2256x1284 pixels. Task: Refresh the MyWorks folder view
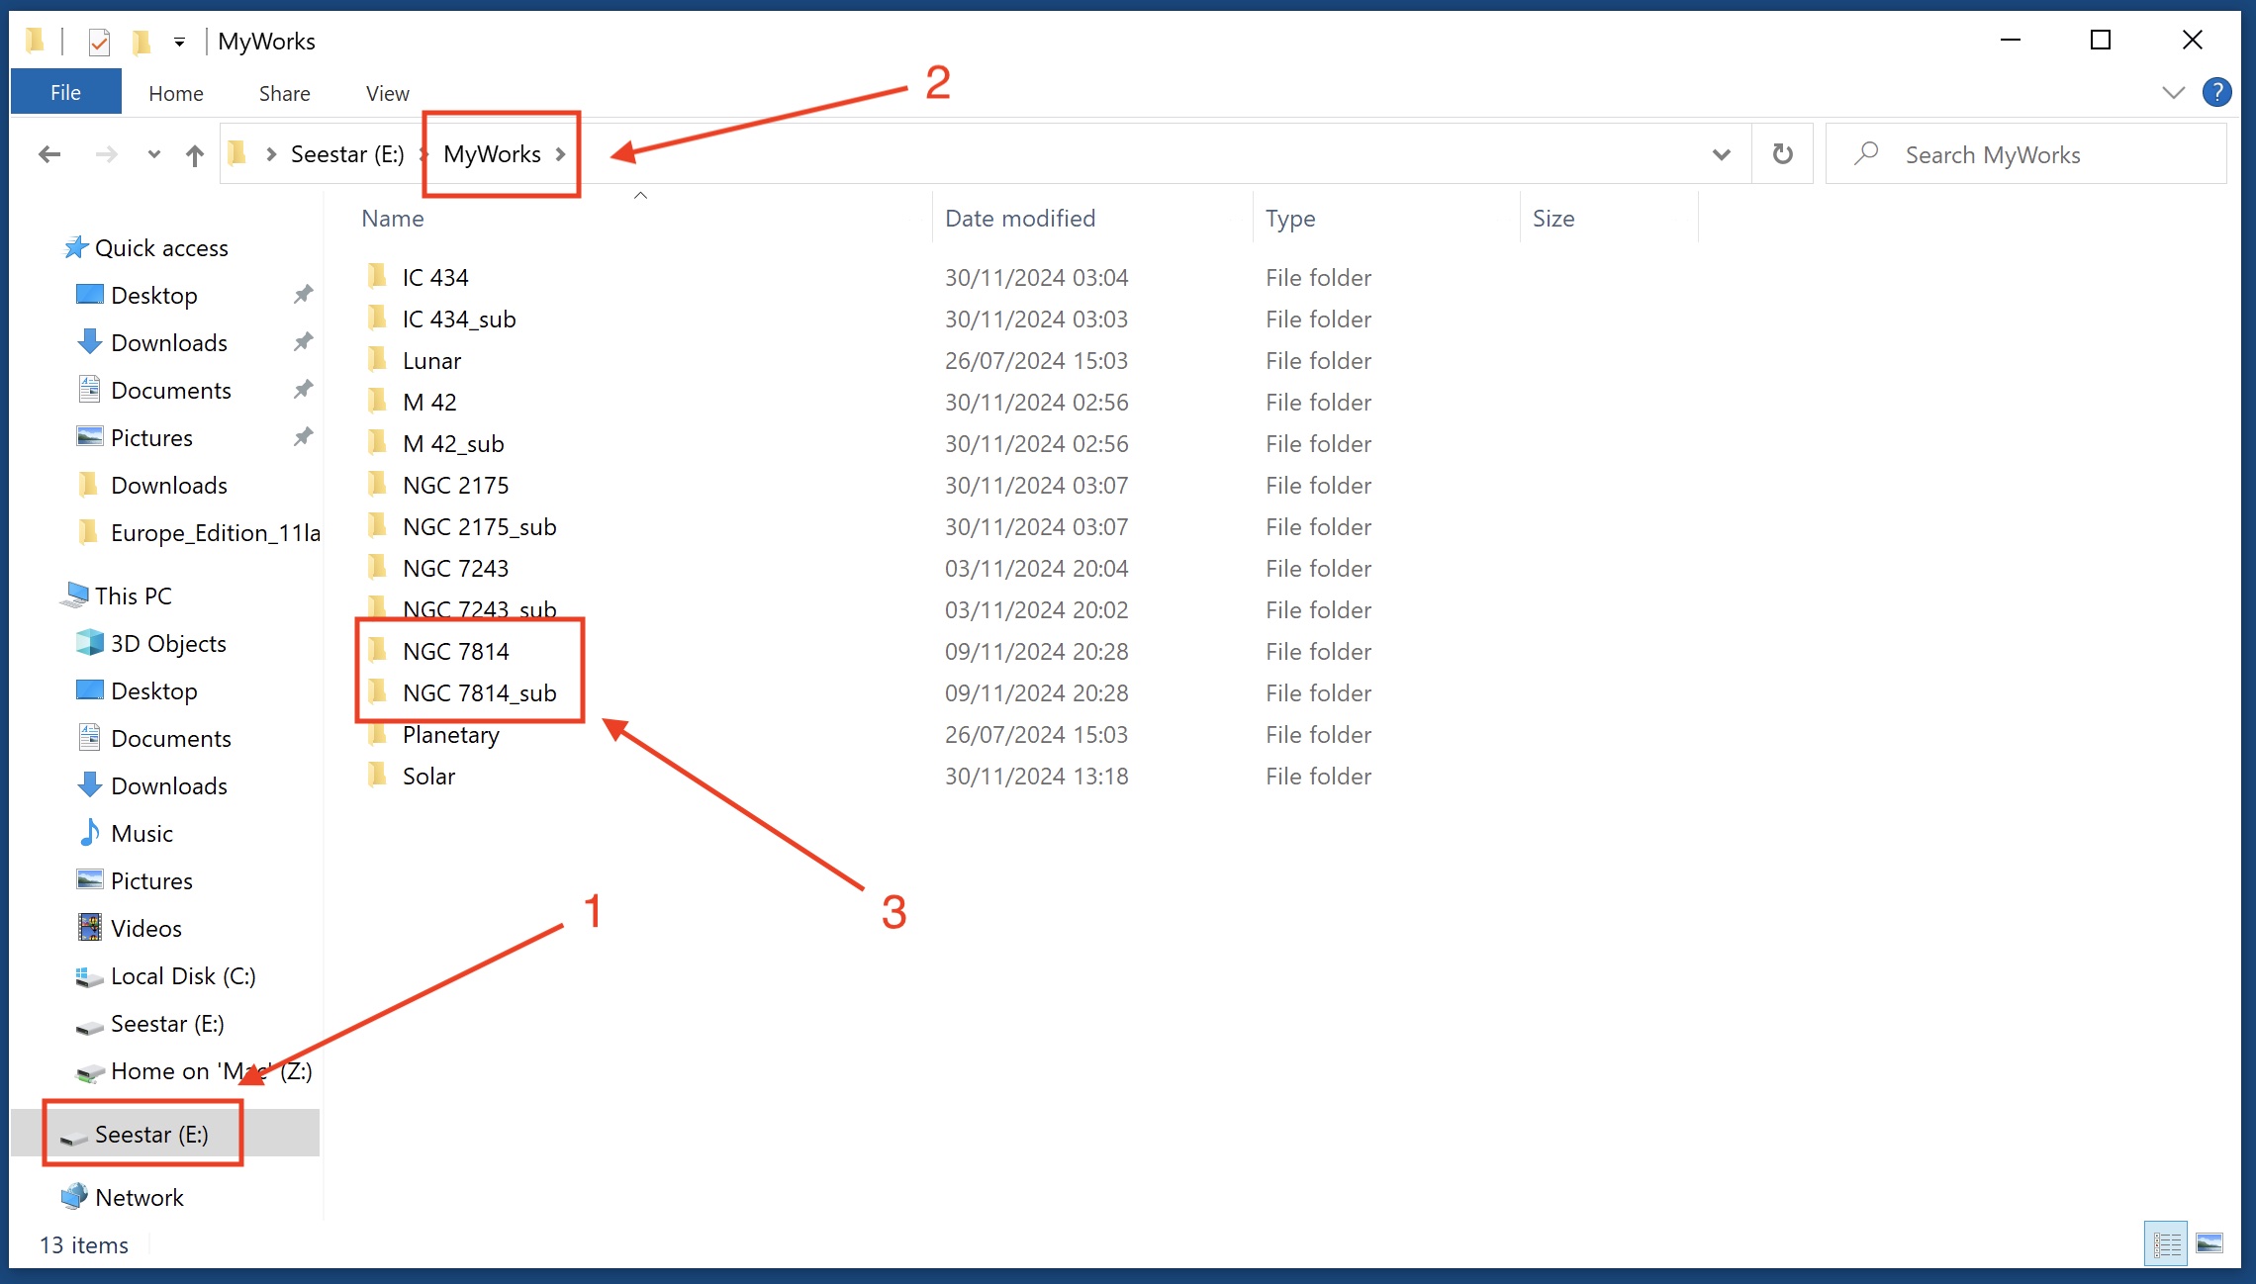point(1782,154)
